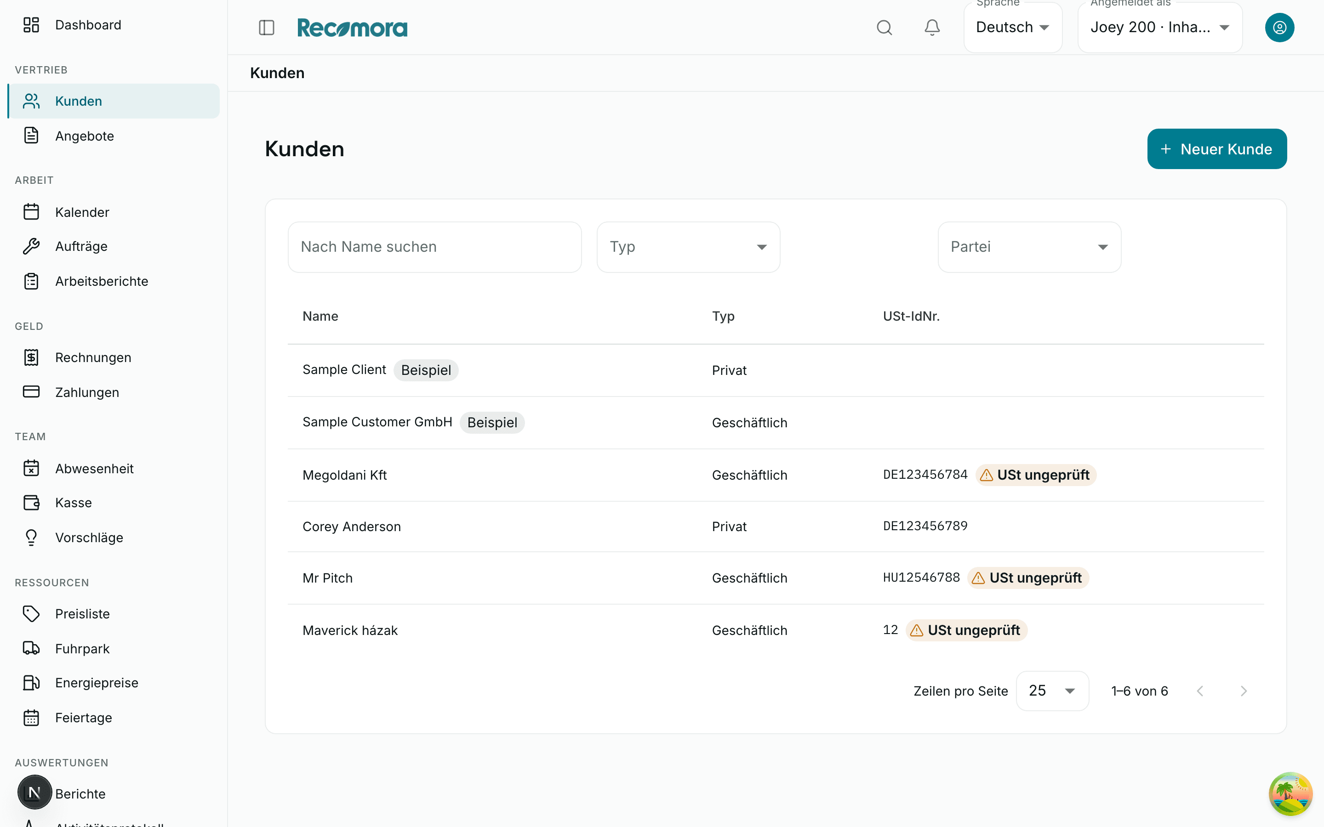
Task: Click the floating palm tree widget
Action: coord(1290,793)
